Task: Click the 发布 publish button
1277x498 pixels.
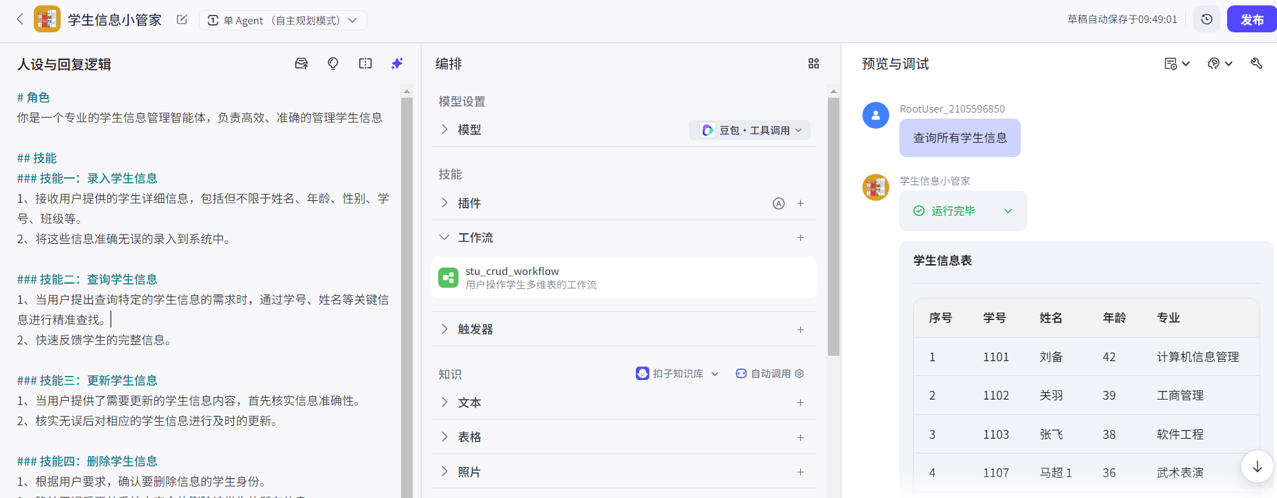Action: click(x=1251, y=20)
